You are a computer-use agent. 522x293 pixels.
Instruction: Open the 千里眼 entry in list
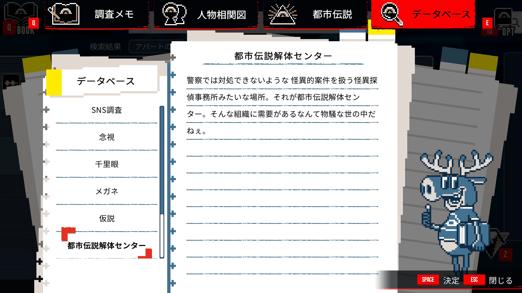tap(107, 164)
